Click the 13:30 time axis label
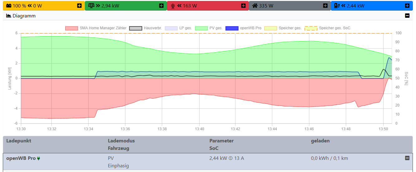 click(21, 129)
